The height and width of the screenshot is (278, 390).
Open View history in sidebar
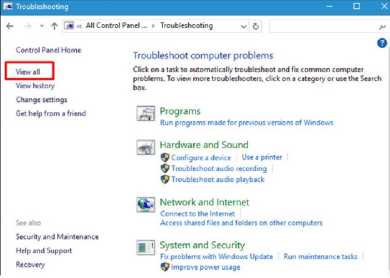coord(35,86)
